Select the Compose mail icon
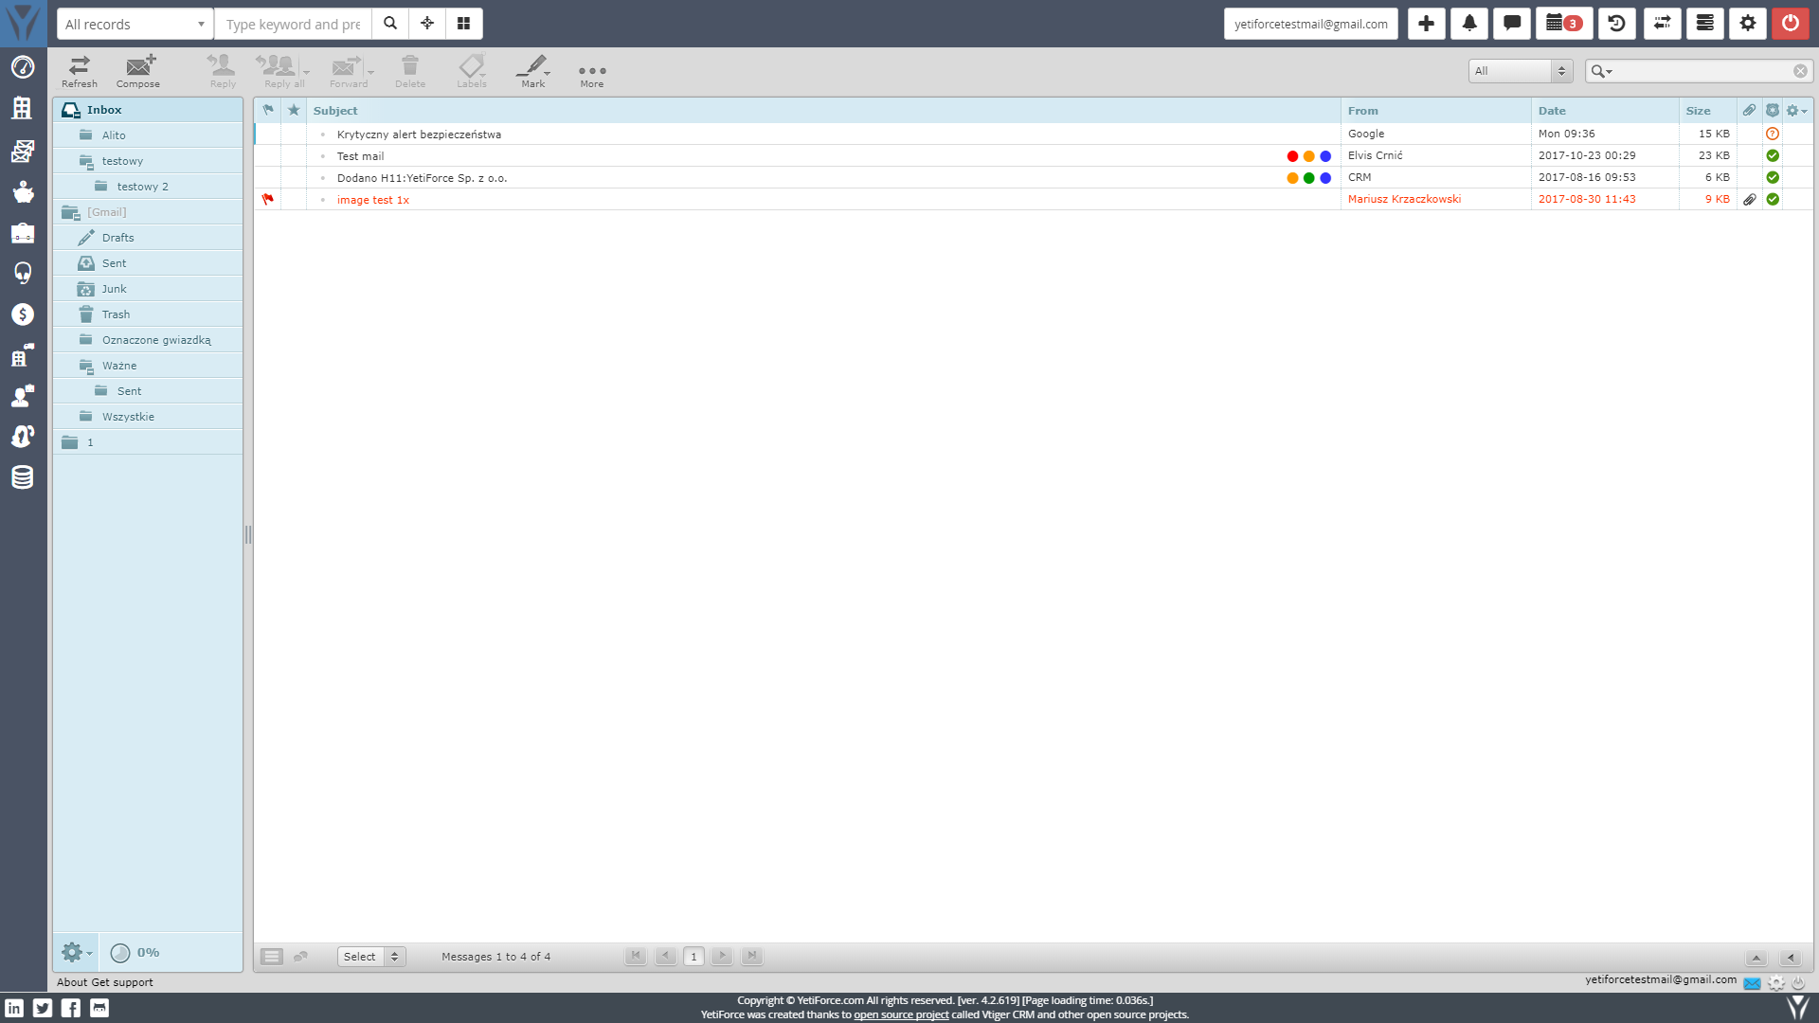1819x1023 pixels. point(137,70)
